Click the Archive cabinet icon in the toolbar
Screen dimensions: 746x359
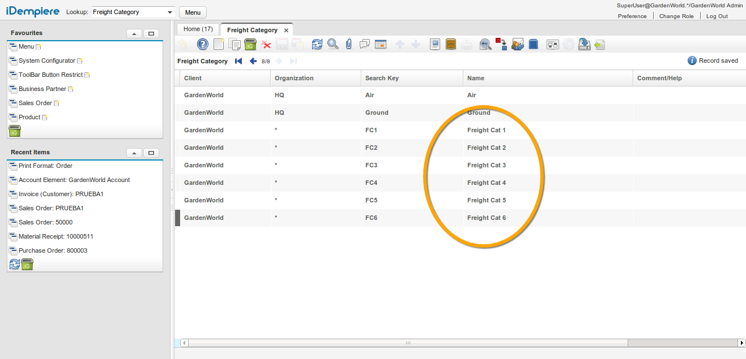tap(451, 44)
